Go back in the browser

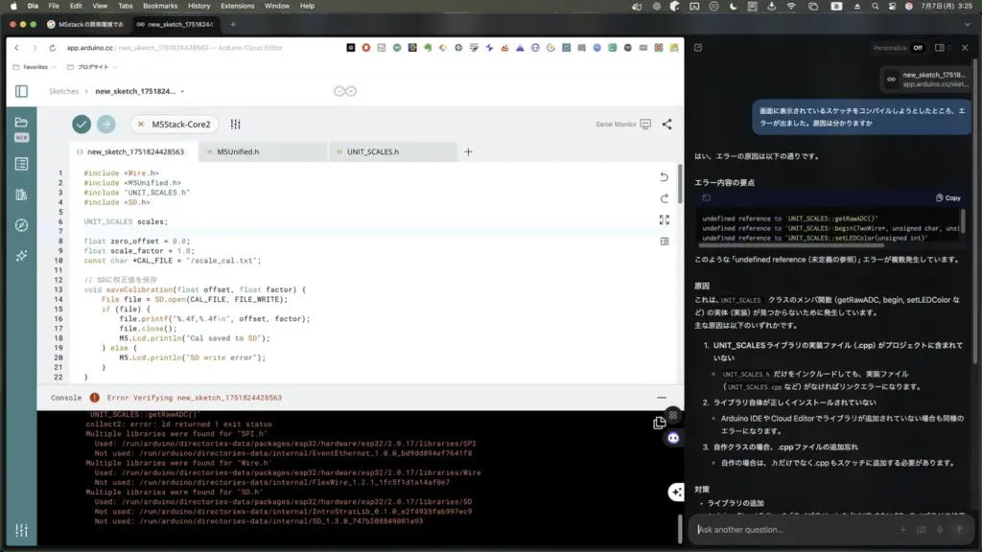point(17,48)
